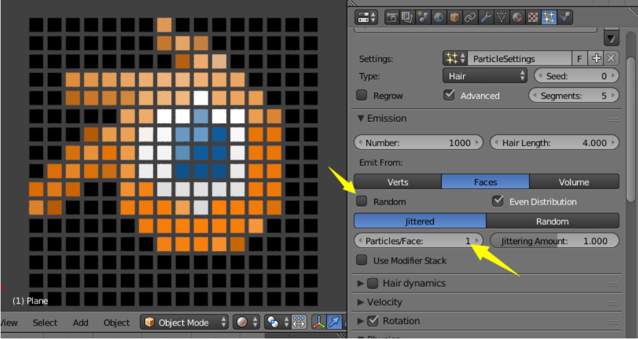Increase Particles/Face with right arrow
This screenshot has height=339, width=638.
point(477,241)
